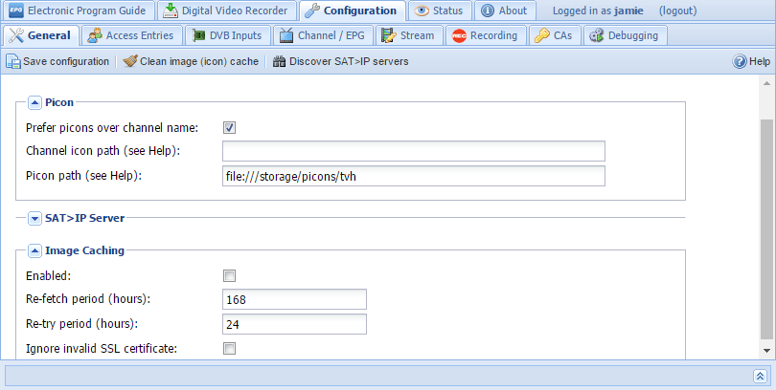The height and width of the screenshot is (390, 776).
Task: Click the Channel icon path field
Action: click(413, 151)
